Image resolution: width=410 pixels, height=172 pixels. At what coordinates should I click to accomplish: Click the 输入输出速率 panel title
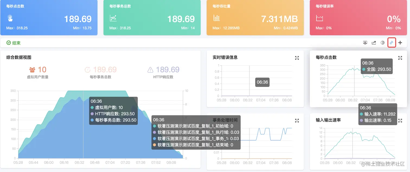[328, 120]
